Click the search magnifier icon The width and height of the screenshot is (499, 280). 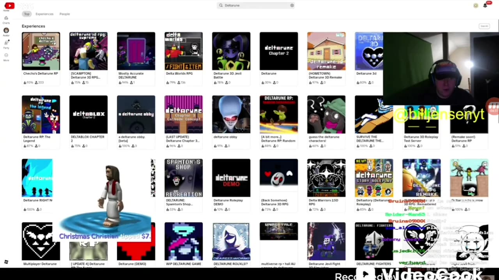[x=221, y=5]
